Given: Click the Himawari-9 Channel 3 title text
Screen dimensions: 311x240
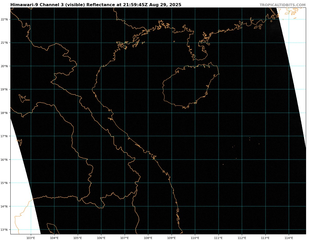Looking at the screenshot, I should tap(96, 5).
